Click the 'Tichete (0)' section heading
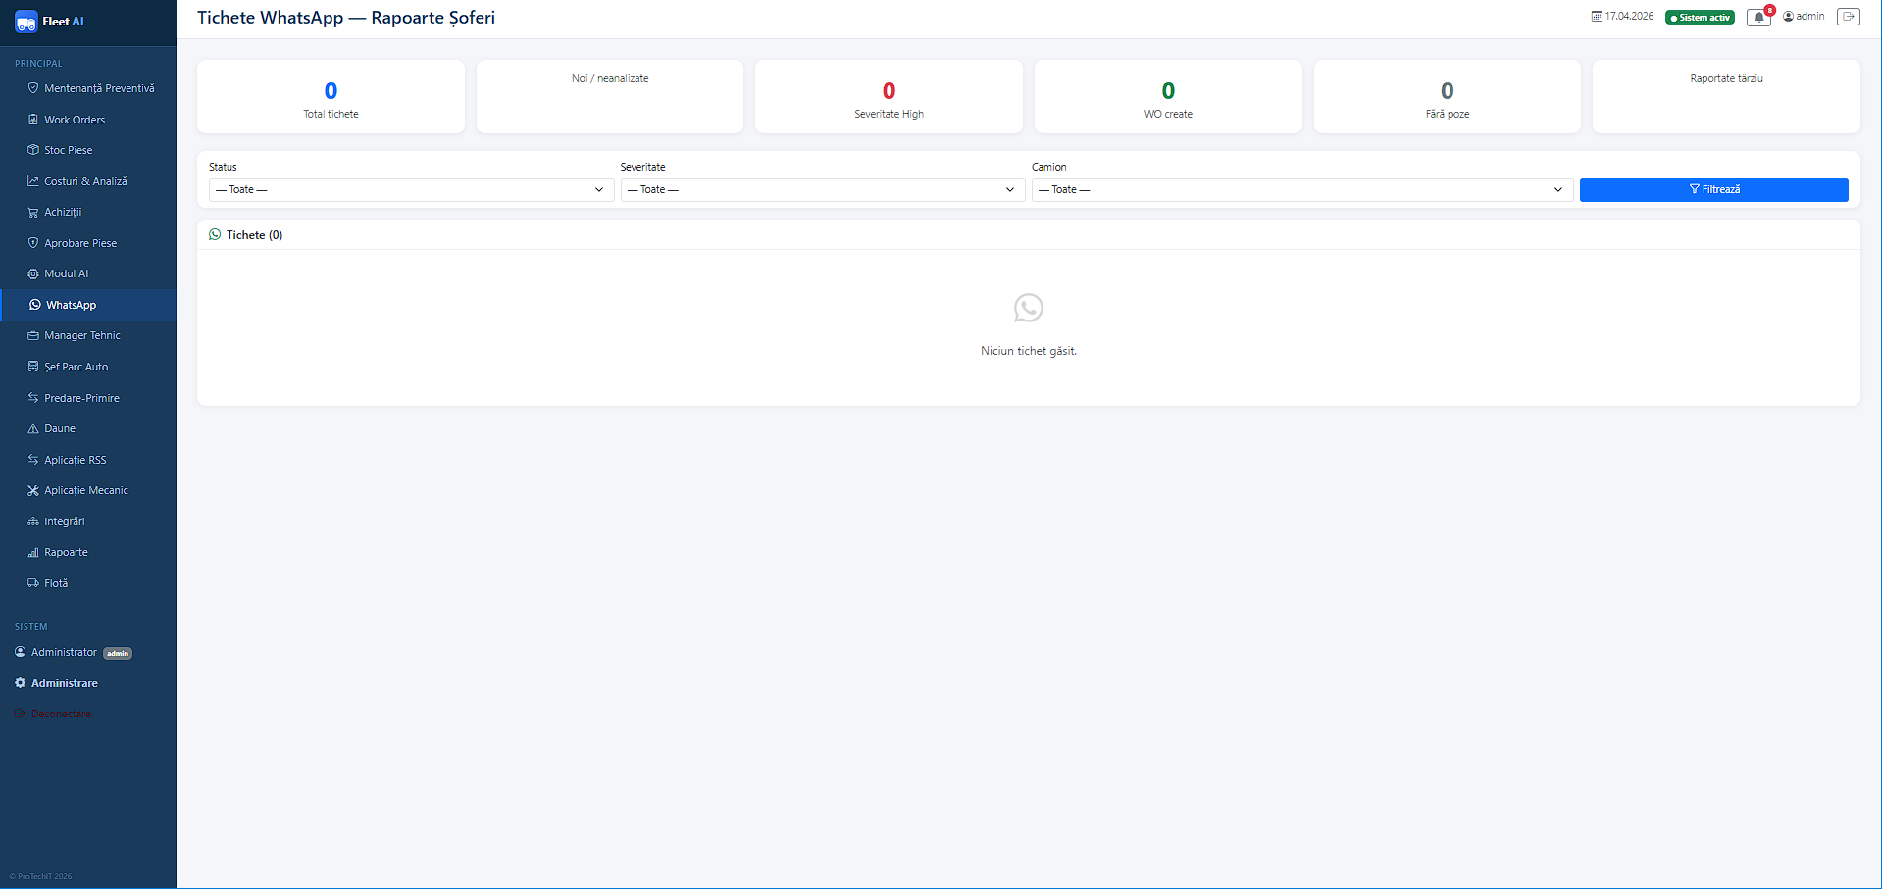 [x=254, y=235]
